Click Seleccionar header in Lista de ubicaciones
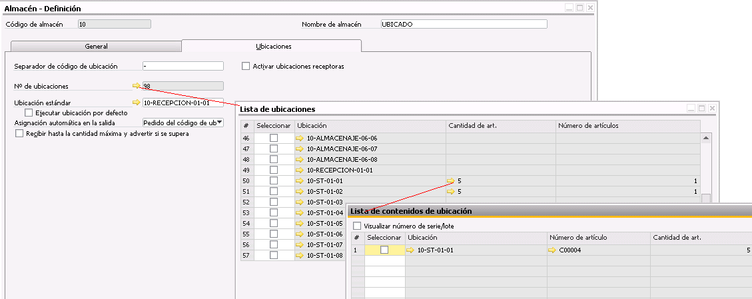The height and width of the screenshot is (299, 752). pos(274,126)
